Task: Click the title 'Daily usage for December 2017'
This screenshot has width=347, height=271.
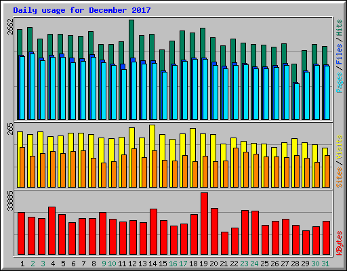Action: [x=82, y=10]
